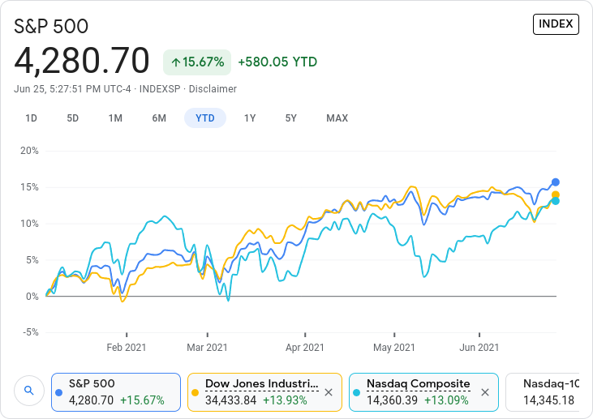Show the 5Y time range
This screenshot has width=593, height=419.
(x=291, y=118)
